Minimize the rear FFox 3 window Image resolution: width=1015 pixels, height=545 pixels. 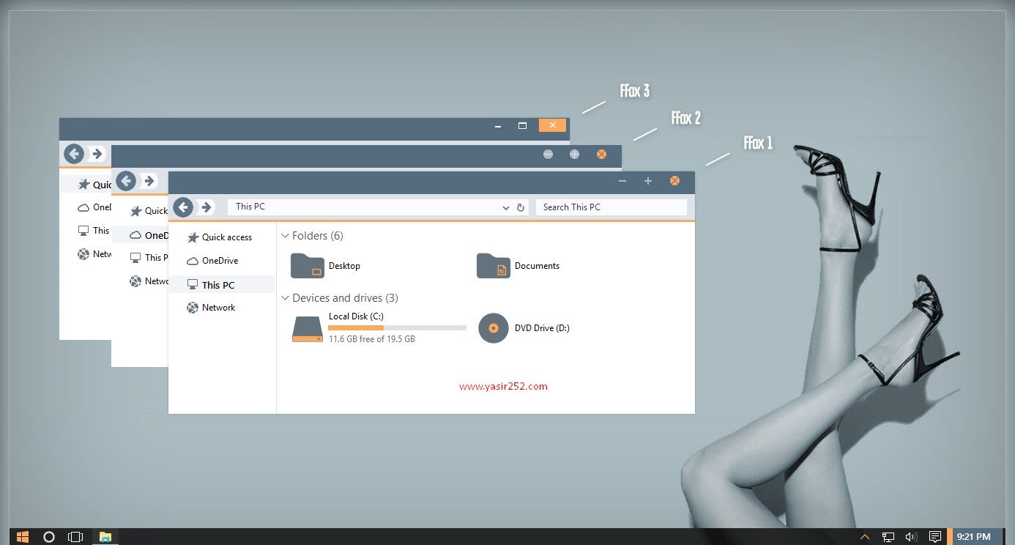497,125
